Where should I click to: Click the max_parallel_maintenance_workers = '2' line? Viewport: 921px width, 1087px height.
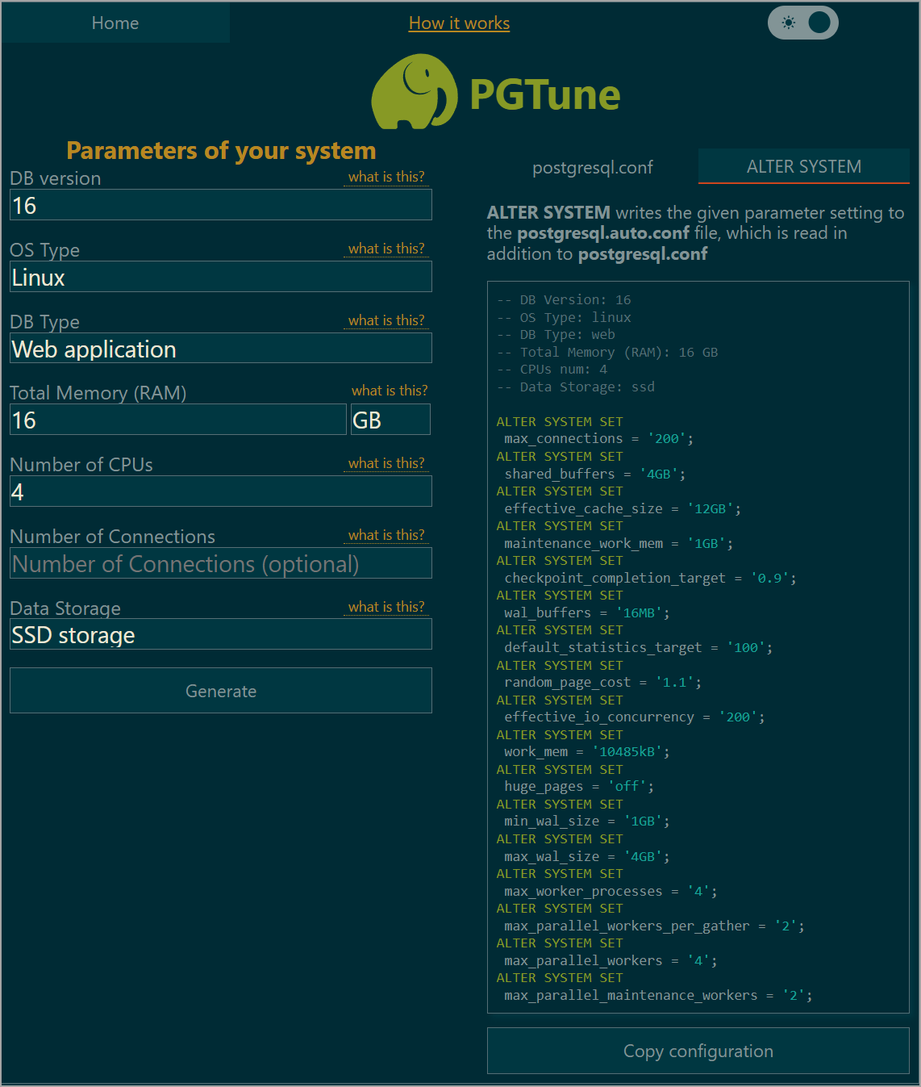pyautogui.click(x=658, y=995)
